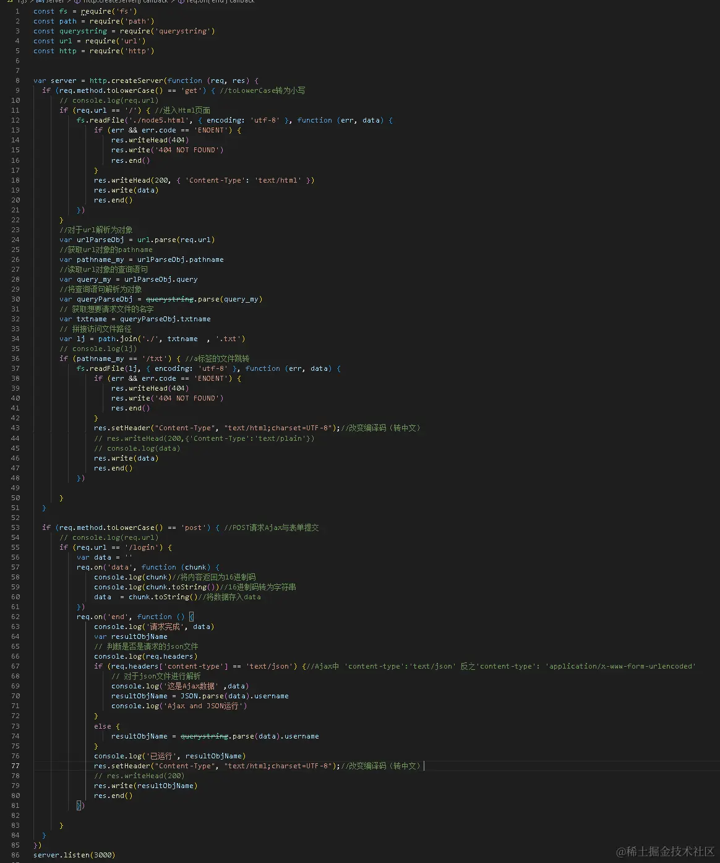Click the "console.log(req.headers)" line

[x=146, y=656]
